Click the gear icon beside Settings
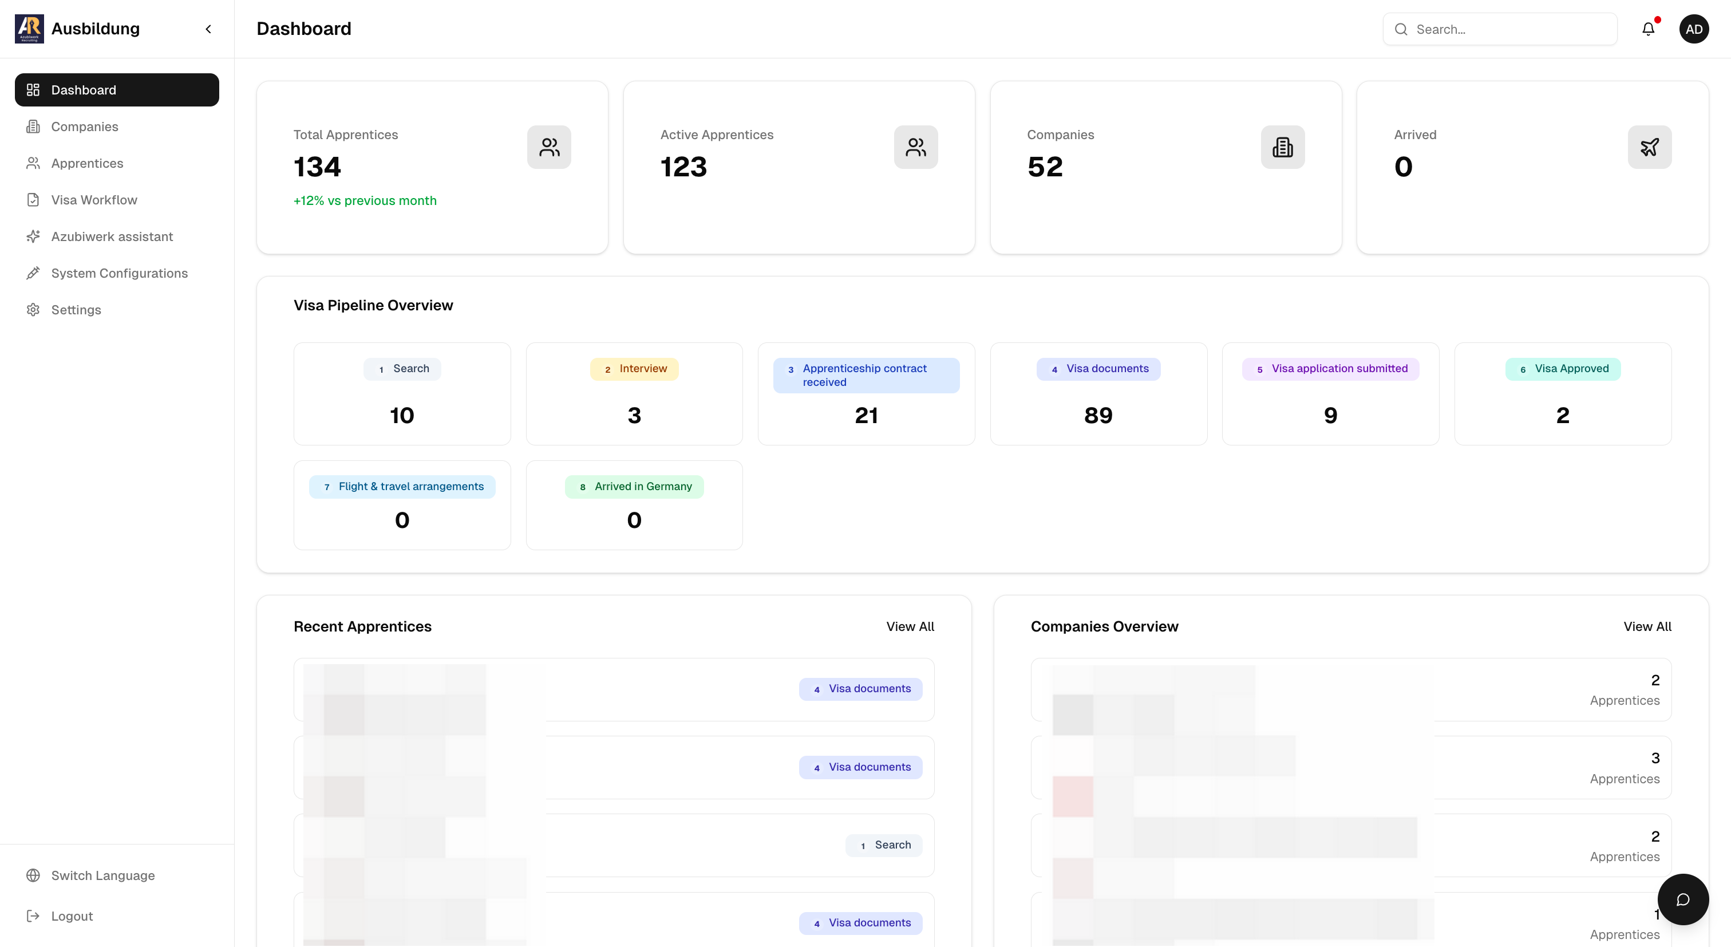Image resolution: width=1731 pixels, height=947 pixels. [33, 310]
